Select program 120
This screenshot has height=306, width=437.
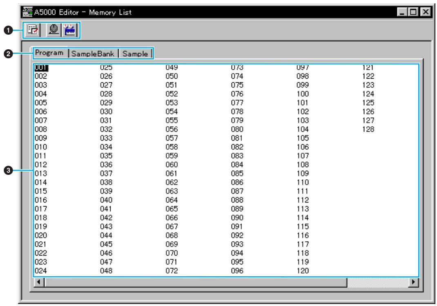303,271
